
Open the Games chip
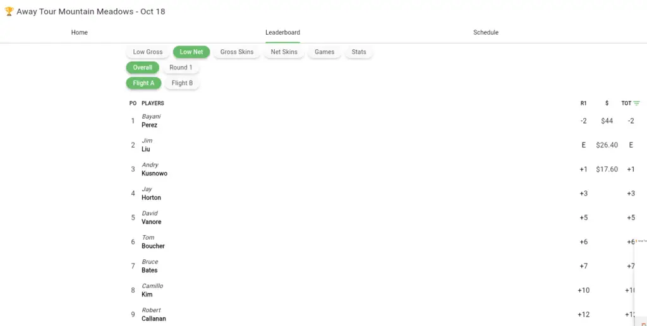point(324,52)
